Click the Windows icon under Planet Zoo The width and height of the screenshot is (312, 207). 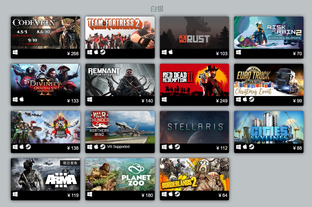click(90, 194)
